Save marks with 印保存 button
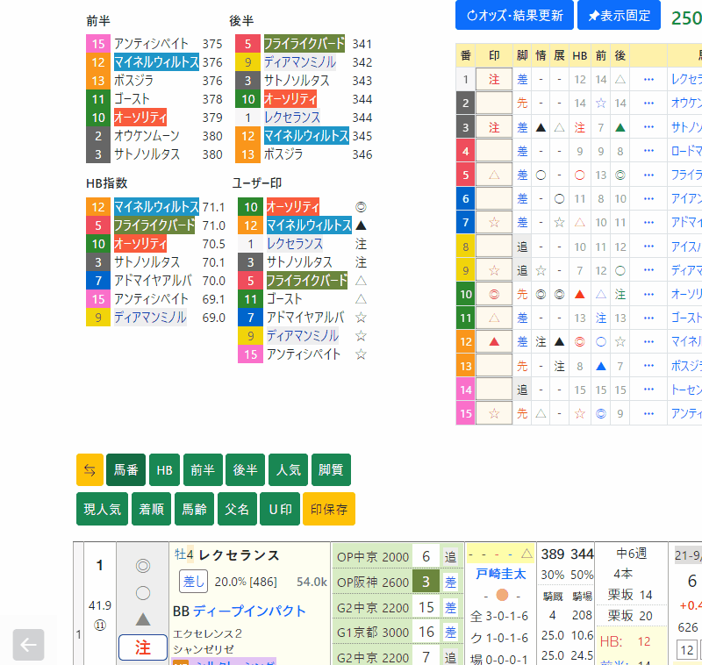 [x=328, y=509]
